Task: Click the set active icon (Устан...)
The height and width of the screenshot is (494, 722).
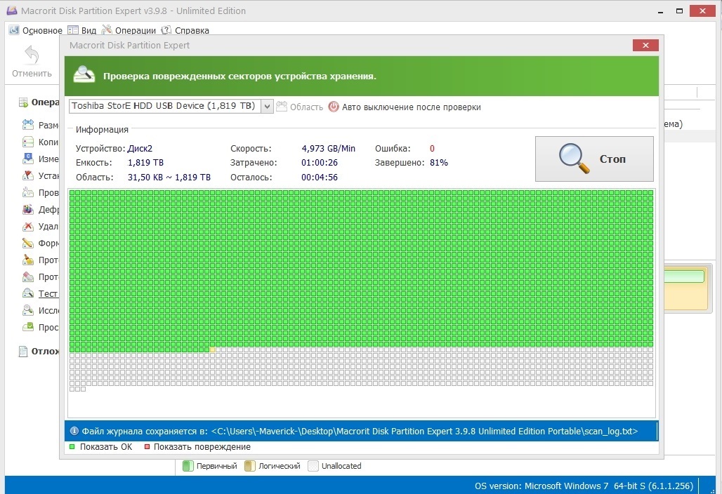Action: [x=28, y=175]
